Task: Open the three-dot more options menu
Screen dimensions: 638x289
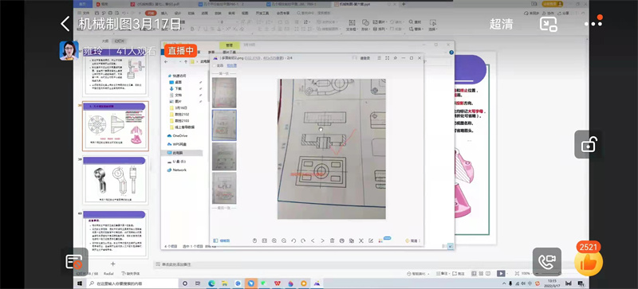Action: point(593,23)
